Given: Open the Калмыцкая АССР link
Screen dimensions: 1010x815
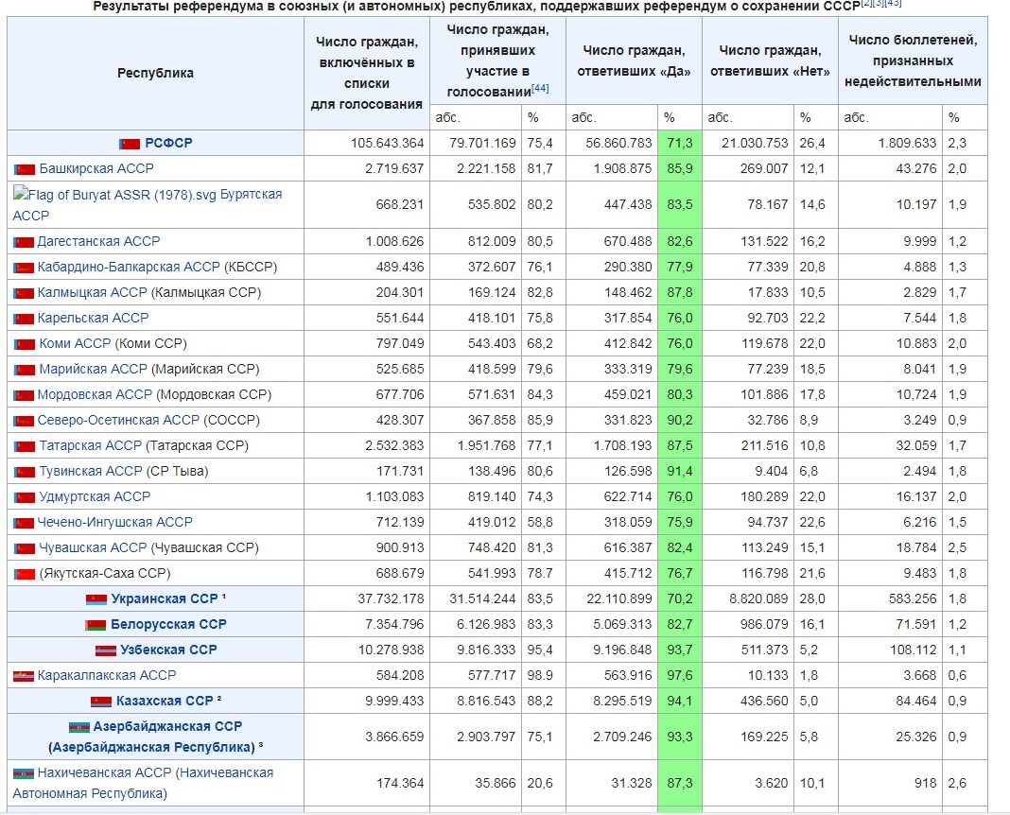Looking at the screenshot, I should (92, 292).
